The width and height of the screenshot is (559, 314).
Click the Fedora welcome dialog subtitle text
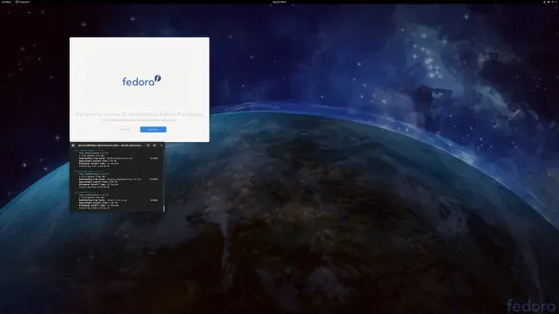point(139,120)
